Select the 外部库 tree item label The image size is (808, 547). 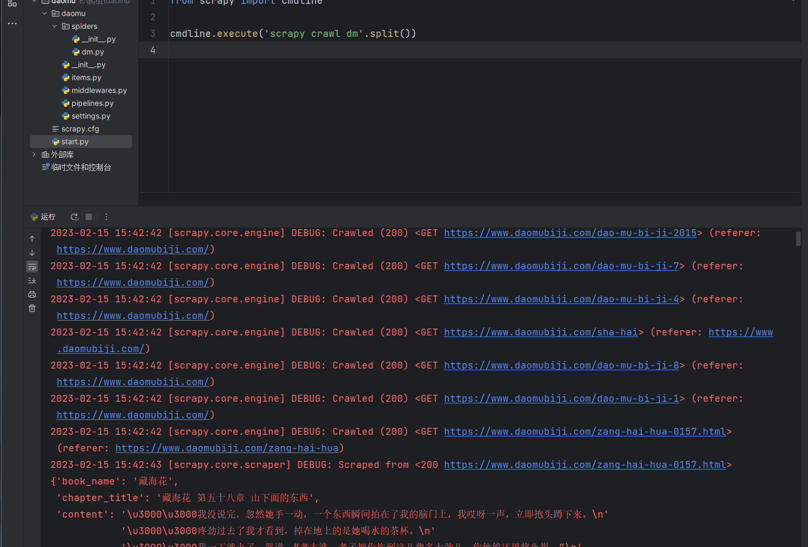pyautogui.click(x=62, y=154)
